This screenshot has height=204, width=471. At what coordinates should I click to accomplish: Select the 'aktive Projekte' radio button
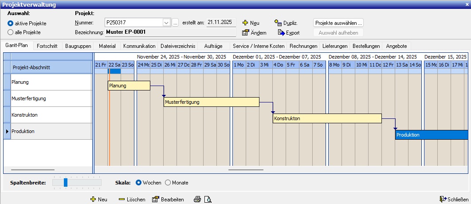11,23
